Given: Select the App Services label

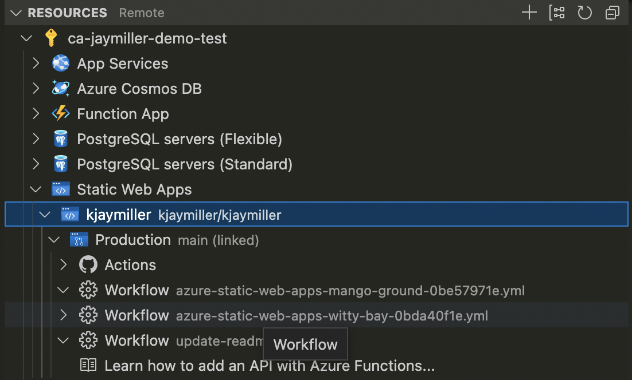Looking at the screenshot, I should [123, 64].
